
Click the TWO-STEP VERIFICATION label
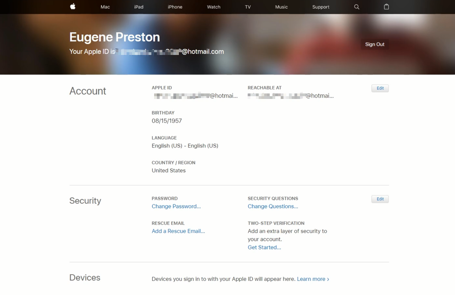(x=276, y=224)
